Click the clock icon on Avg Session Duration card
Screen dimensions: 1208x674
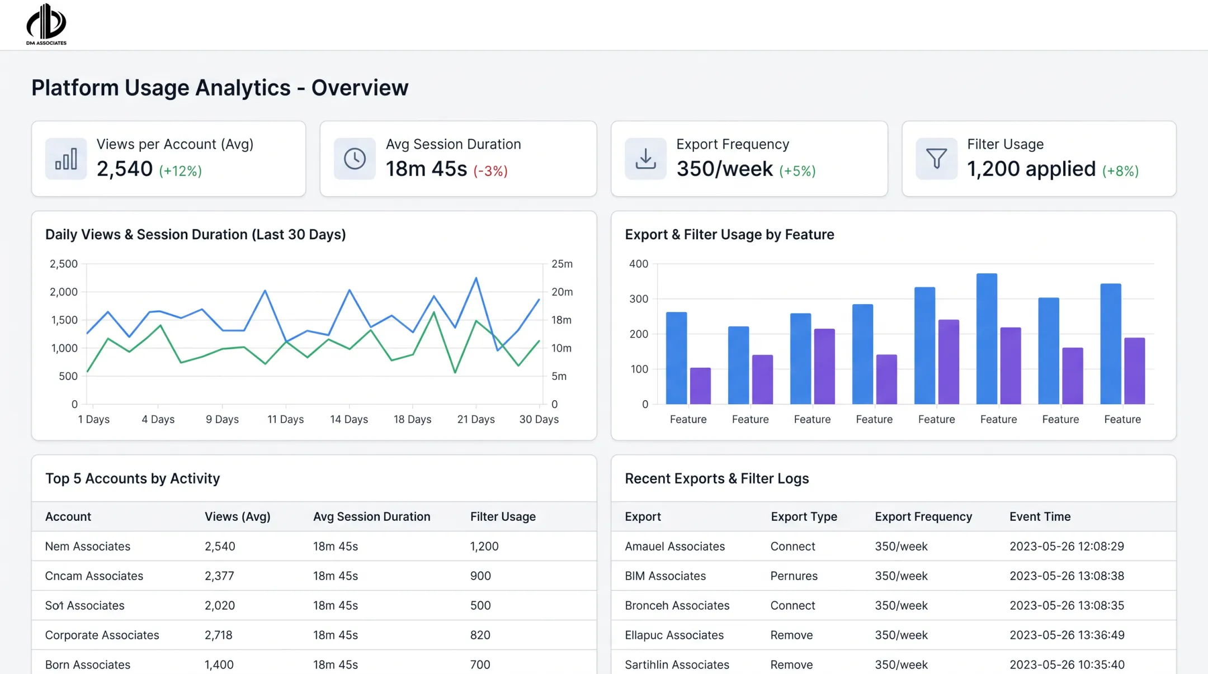(355, 159)
